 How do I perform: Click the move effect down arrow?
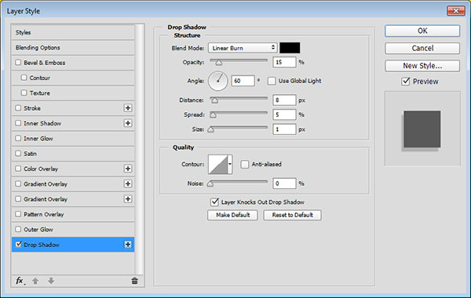pyautogui.click(x=51, y=281)
